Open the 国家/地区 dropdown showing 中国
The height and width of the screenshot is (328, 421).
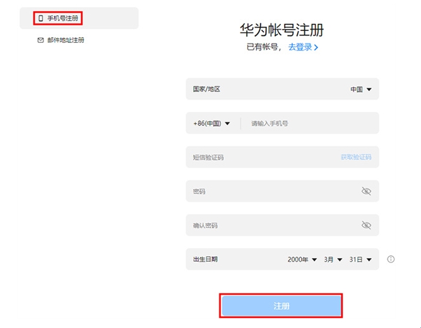coord(361,90)
